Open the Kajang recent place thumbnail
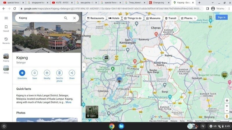This screenshot has width=232, height=130. (x=6, y=57)
